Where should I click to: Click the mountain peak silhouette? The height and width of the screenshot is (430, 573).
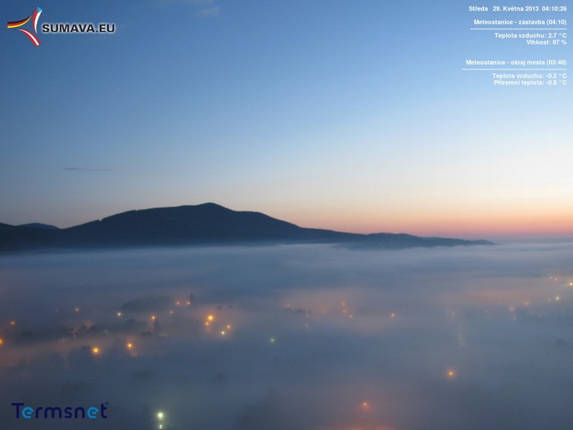coord(209,207)
